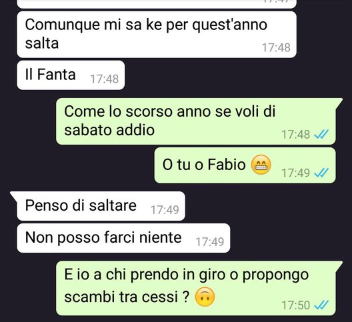Click the grinning teeth emoji

[261, 165]
